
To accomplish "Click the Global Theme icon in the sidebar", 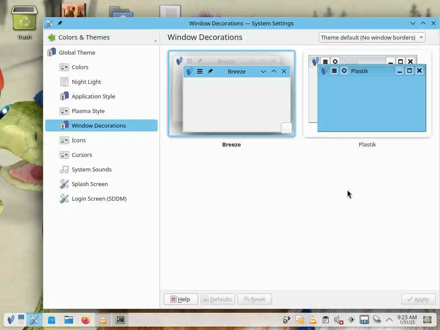I will point(52,52).
